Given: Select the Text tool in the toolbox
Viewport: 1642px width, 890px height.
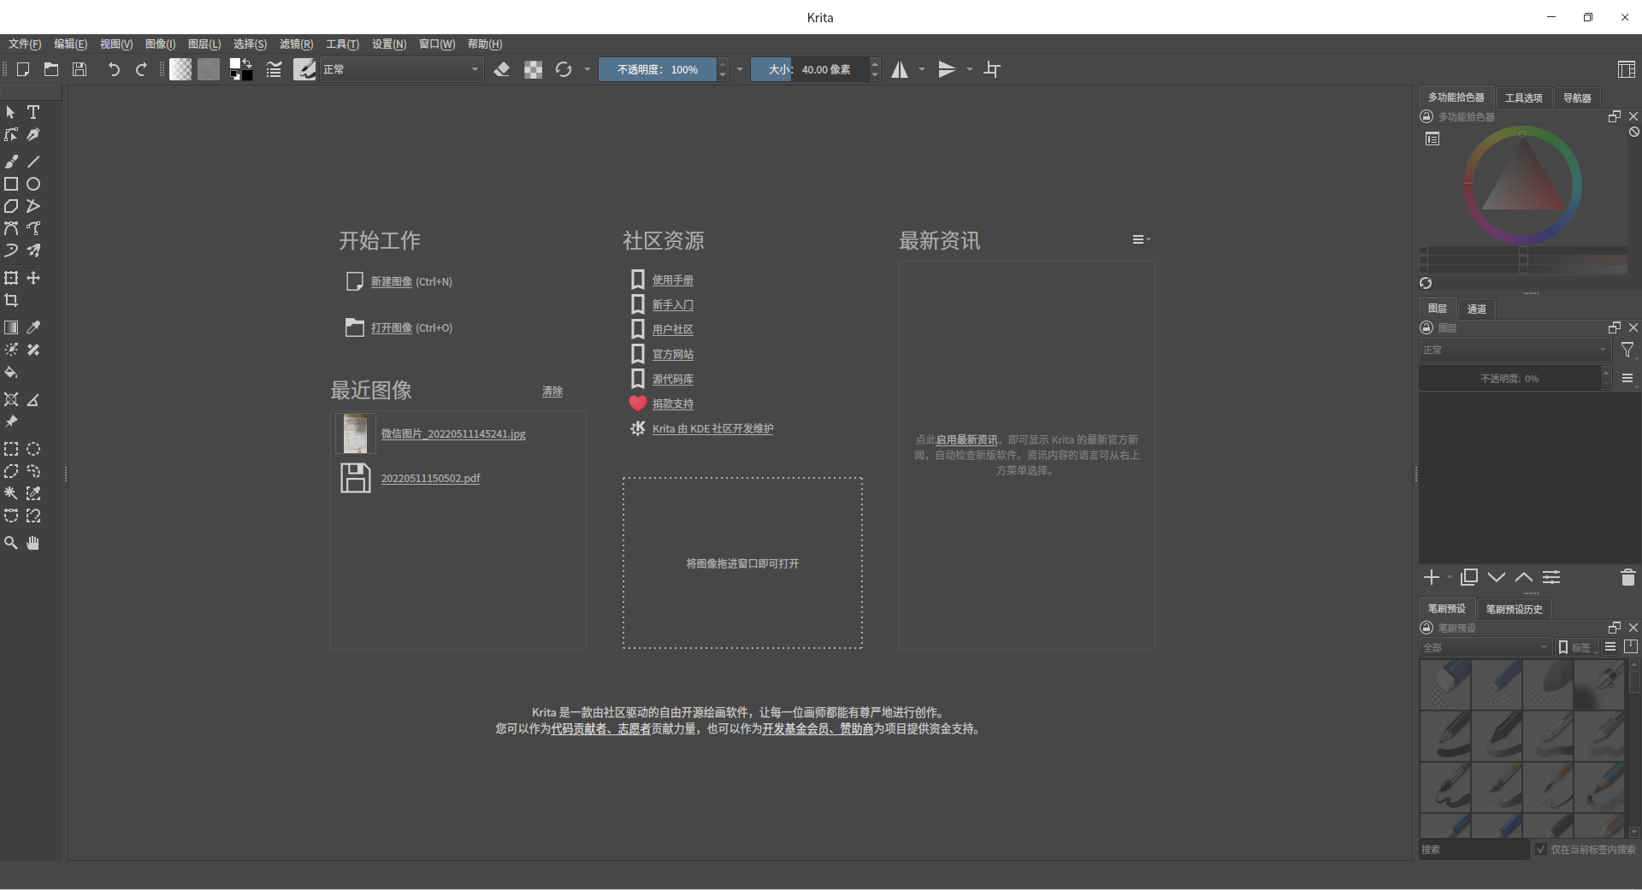Looking at the screenshot, I should (x=33, y=112).
